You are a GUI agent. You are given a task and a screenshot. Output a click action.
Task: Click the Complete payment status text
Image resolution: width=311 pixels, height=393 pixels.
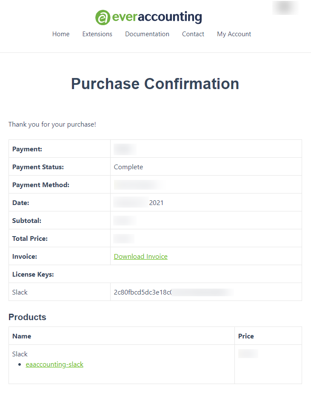coord(128,167)
